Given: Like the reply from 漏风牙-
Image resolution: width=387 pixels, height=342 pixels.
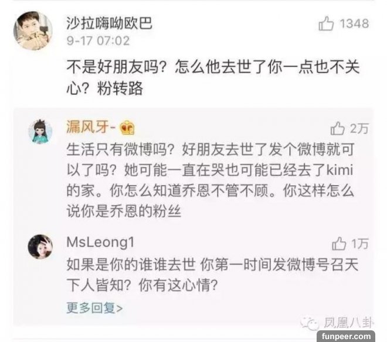Looking at the screenshot, I should coord(337,128).
